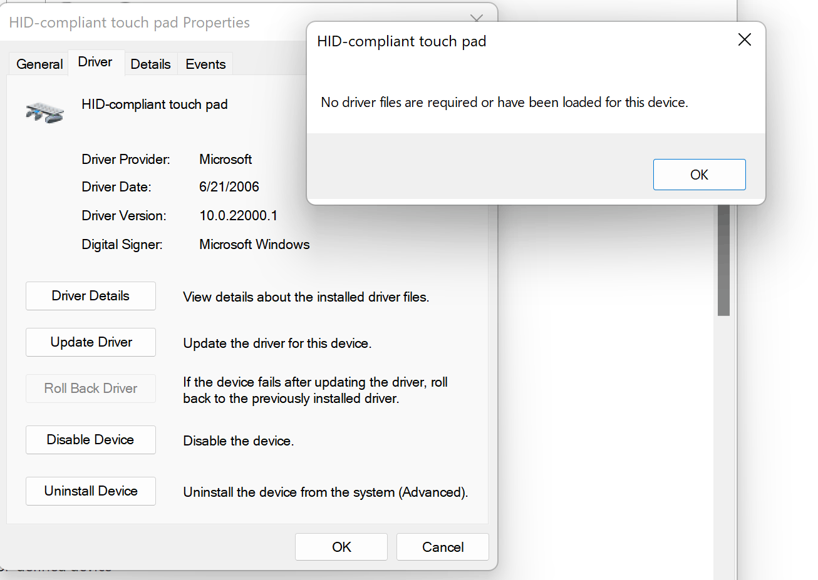Click the Digital Signer Microsoft Windows text
Screen dimensions: 818x580
pyautogui.click(x=254, y=244)
